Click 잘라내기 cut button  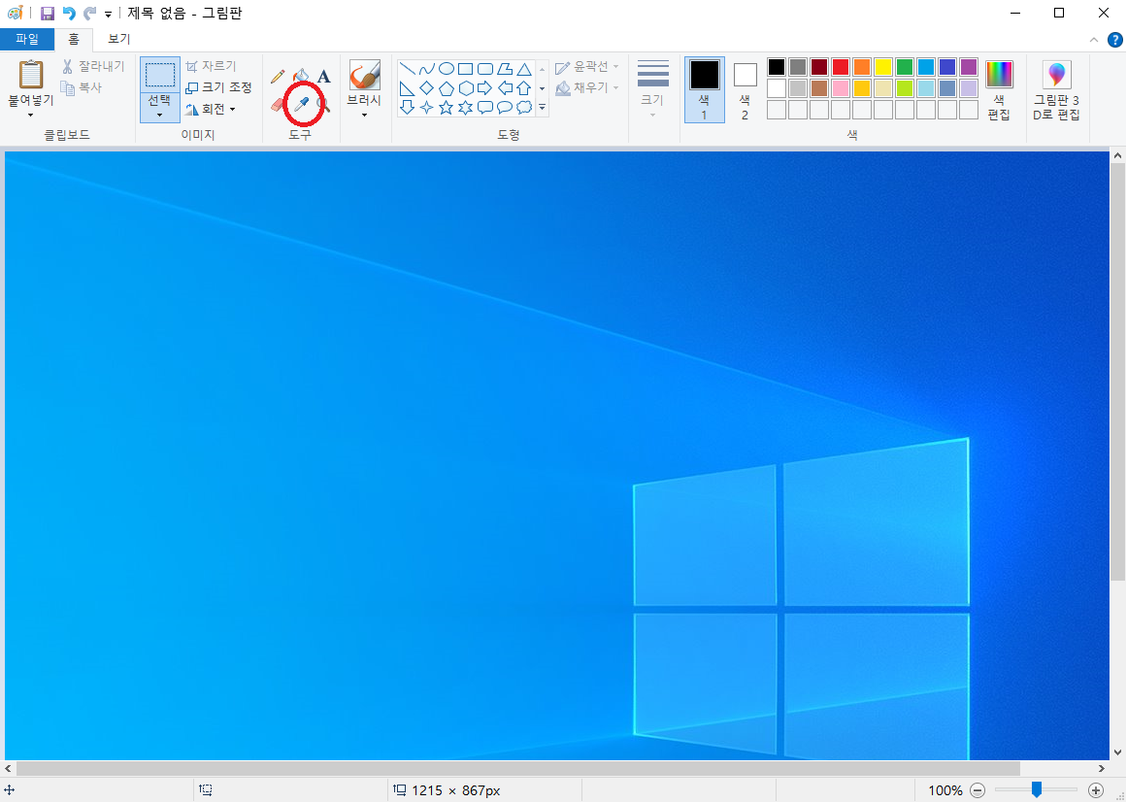click(93, 66)
